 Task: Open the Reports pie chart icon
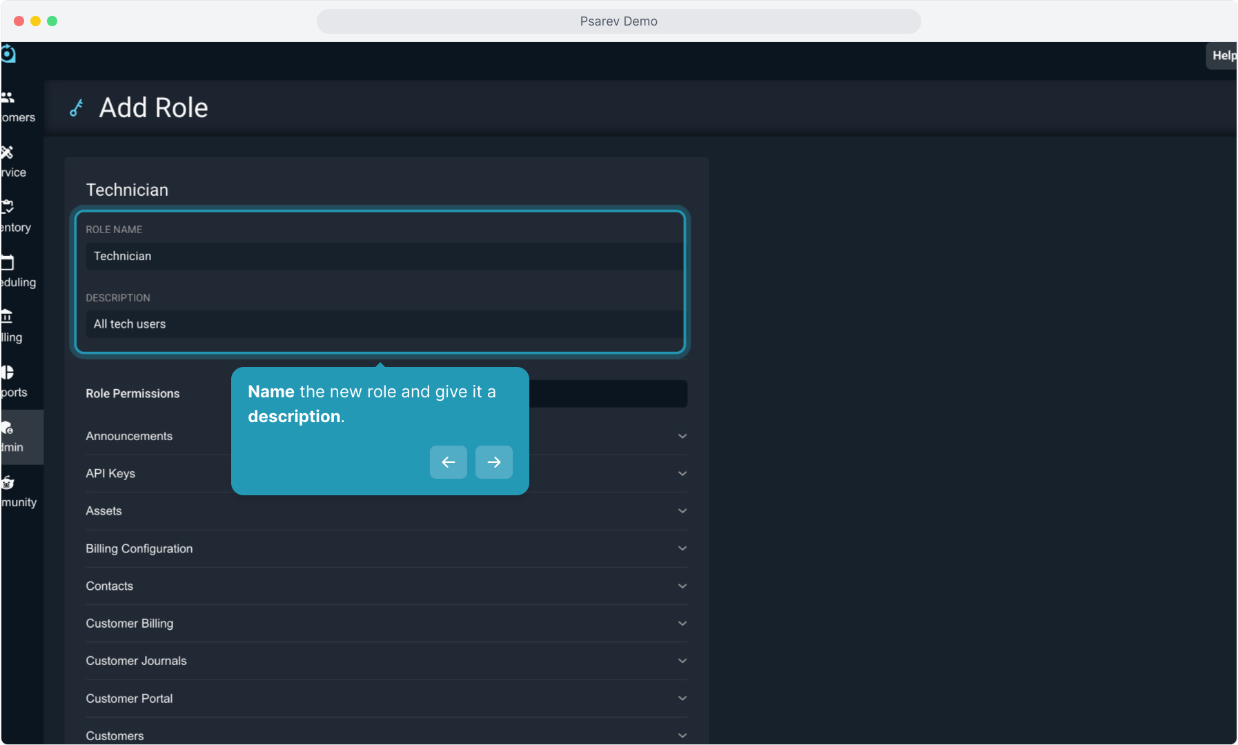8,372
